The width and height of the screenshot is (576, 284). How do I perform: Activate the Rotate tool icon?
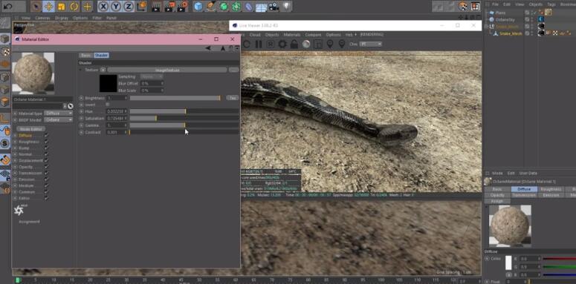74,6
